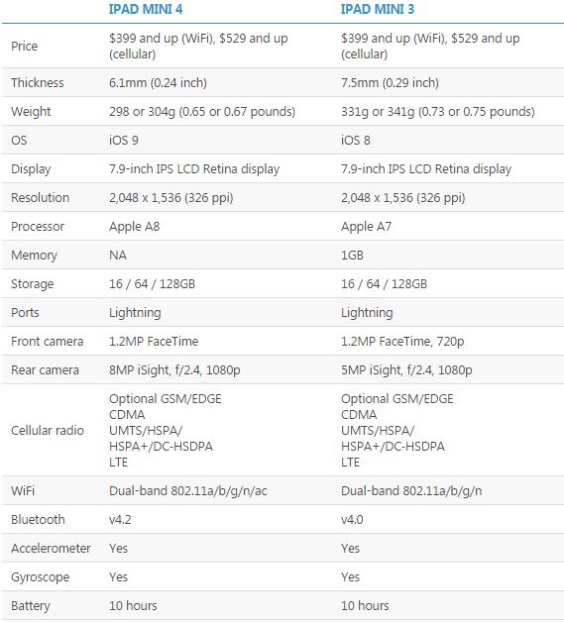This screenshot has width=564, height=622.
Task: Click the IPAD MINI 4 column header
Action: coord(146,9)
